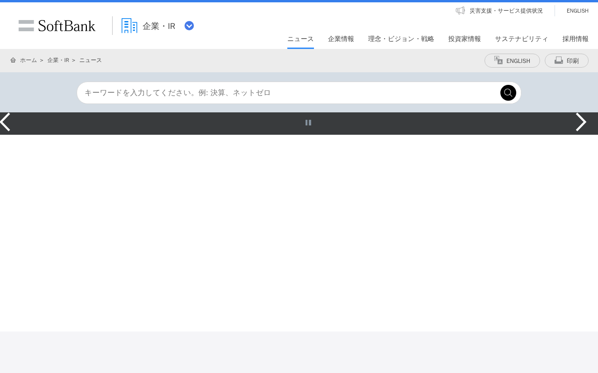Open 災害支援・サービス提供状況 link
This screenshot has height=373, width=598.
(506, 11)
